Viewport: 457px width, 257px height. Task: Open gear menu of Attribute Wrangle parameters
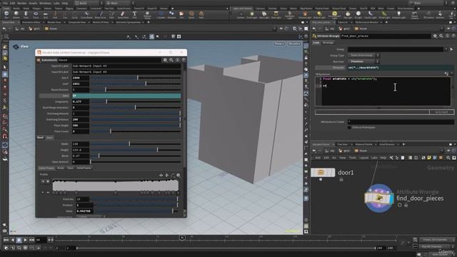(435, 36)
